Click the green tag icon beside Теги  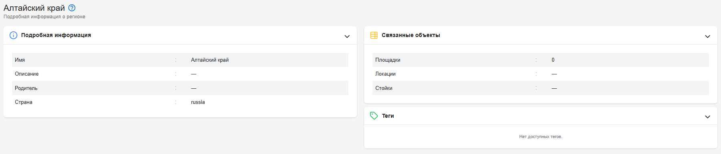[x=374, y=116]
